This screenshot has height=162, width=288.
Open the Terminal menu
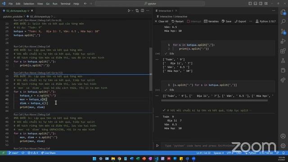pos(65,4)
